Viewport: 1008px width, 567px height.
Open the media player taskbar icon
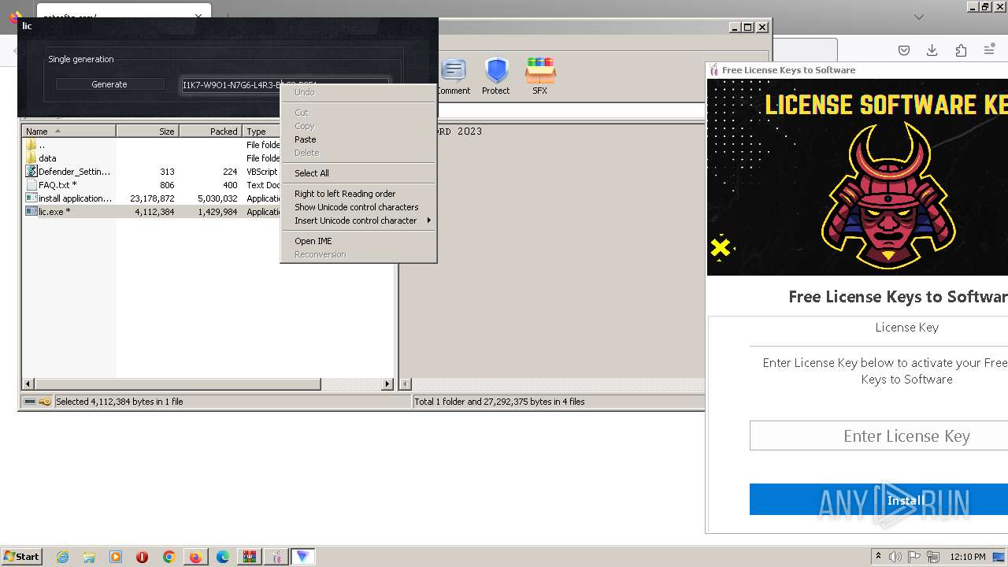coord(116,557)
